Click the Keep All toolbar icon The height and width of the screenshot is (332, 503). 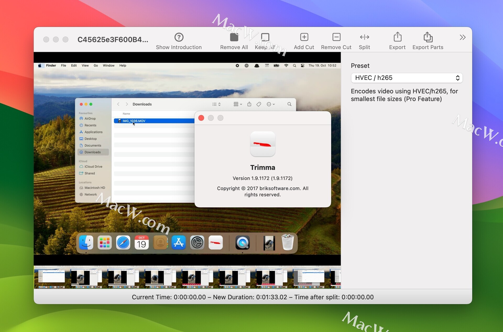265,37
